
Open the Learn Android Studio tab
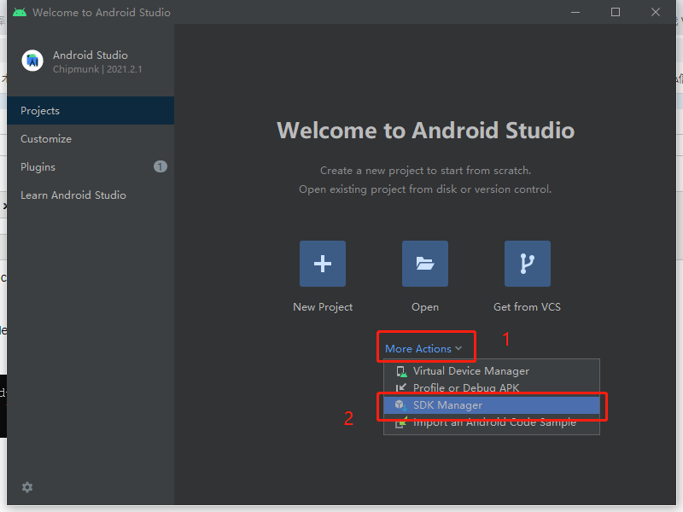click(x=90, y=195)
